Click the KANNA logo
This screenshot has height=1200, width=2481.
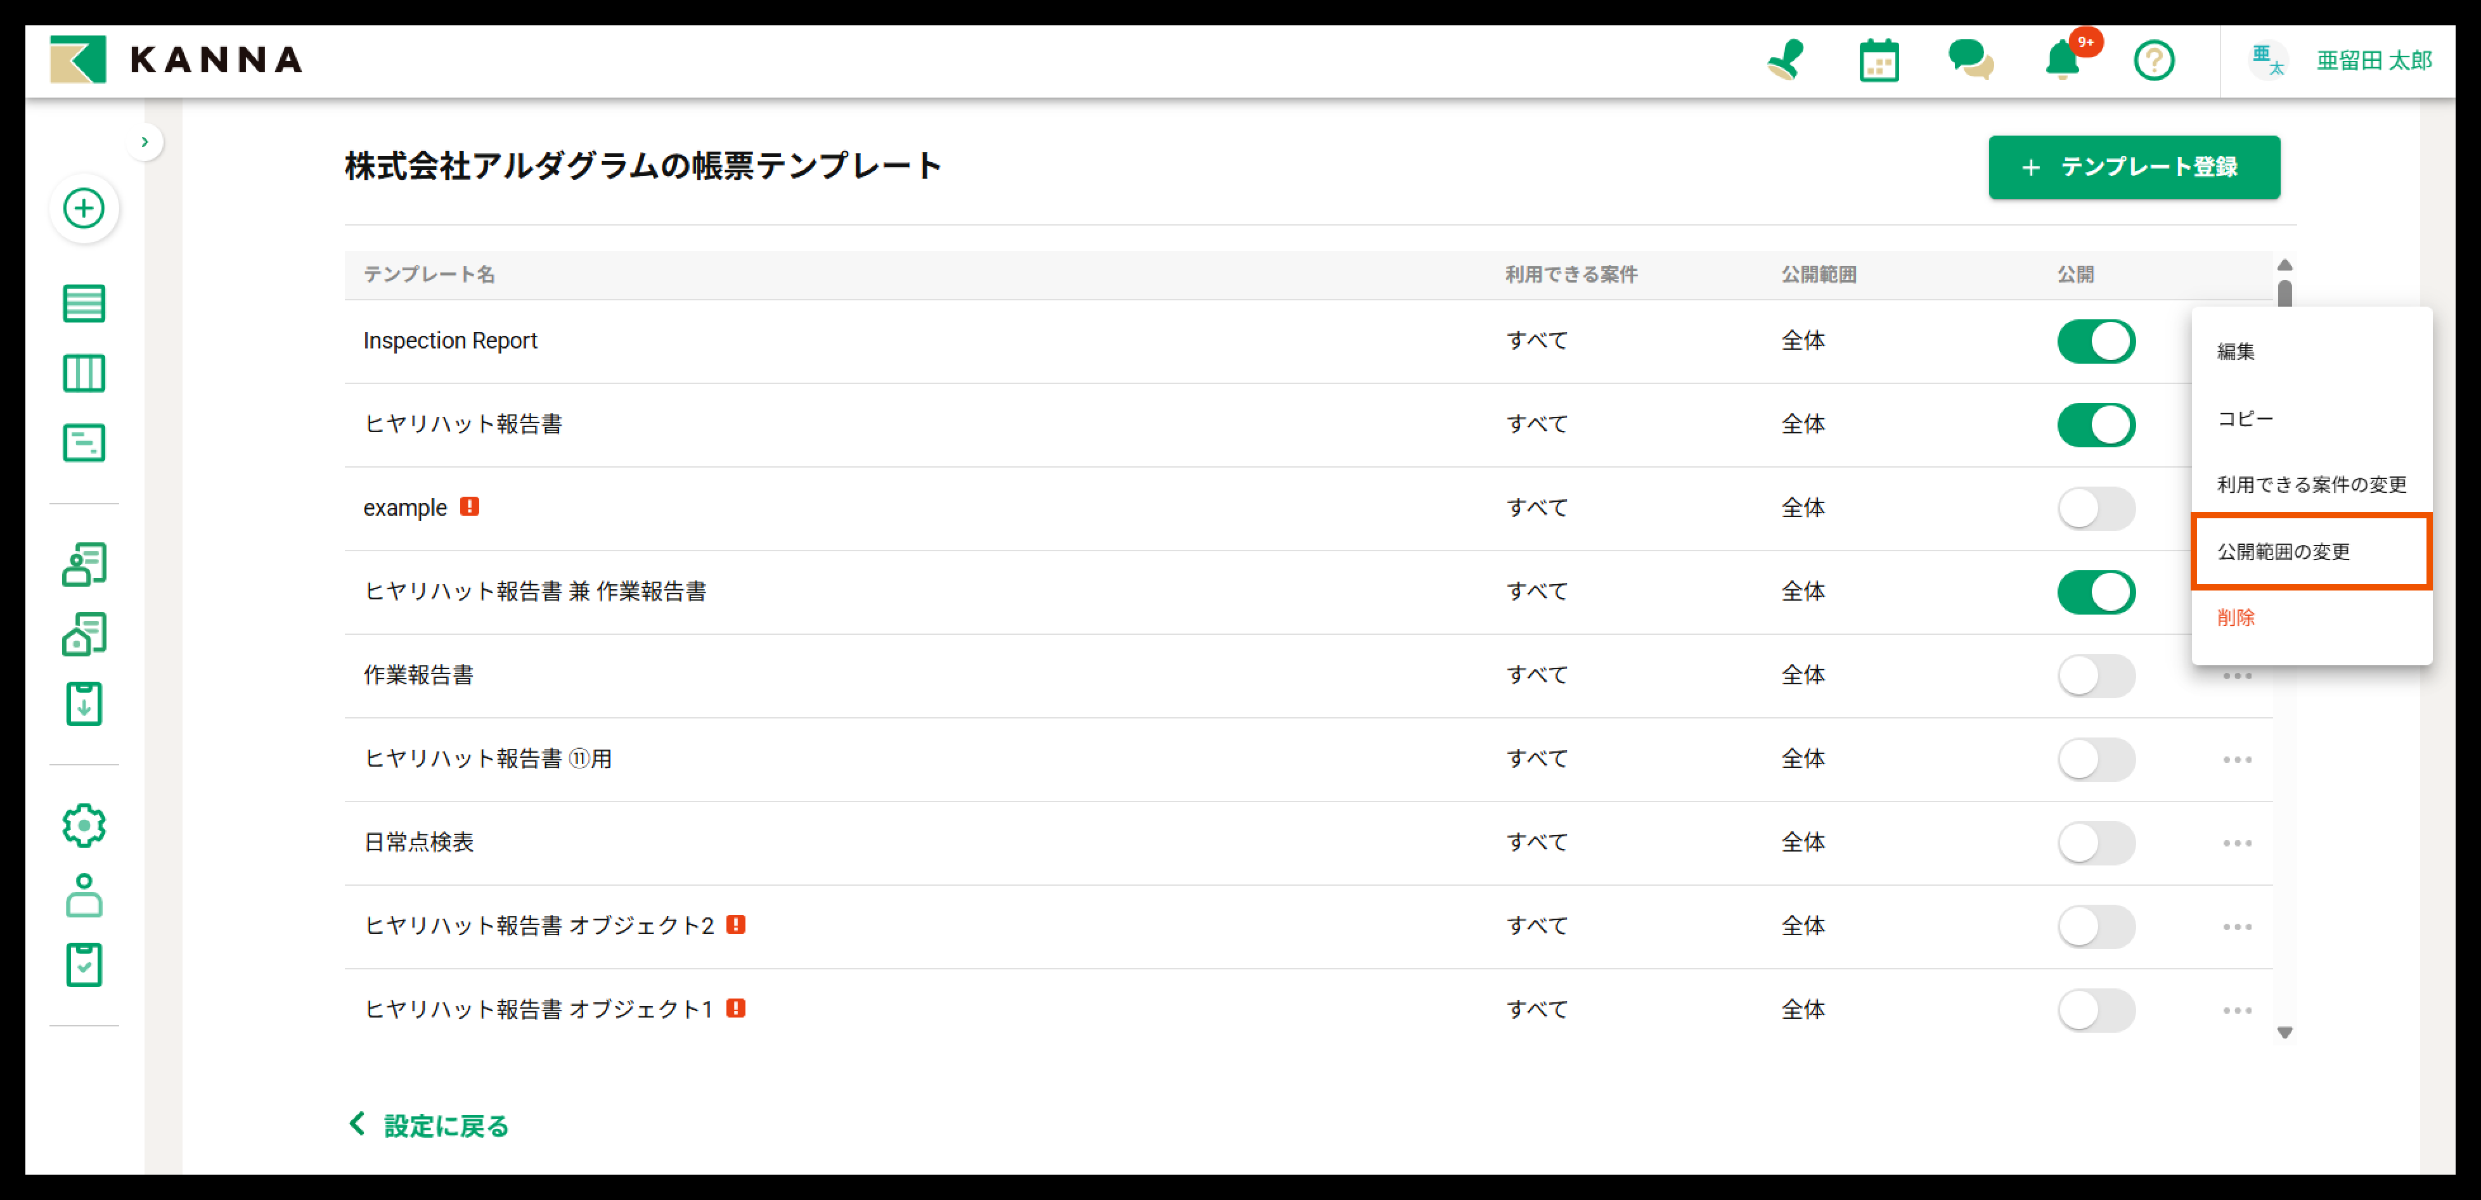177,60
